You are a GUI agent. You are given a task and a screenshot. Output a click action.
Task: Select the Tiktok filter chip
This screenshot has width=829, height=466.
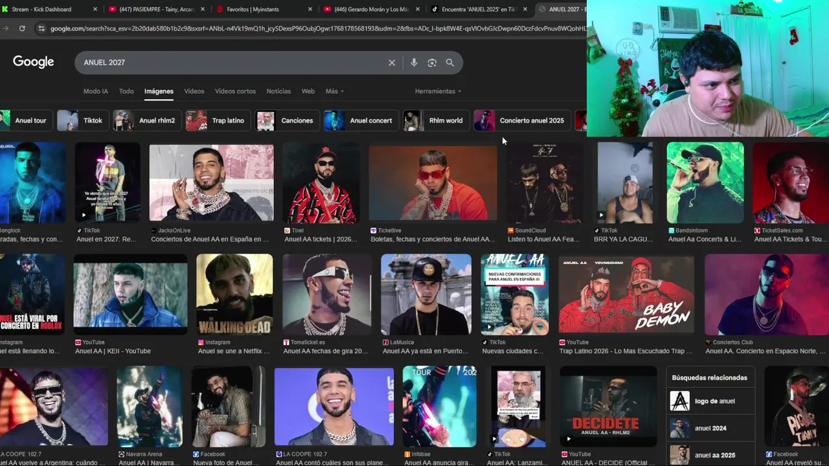click(83, 120)
